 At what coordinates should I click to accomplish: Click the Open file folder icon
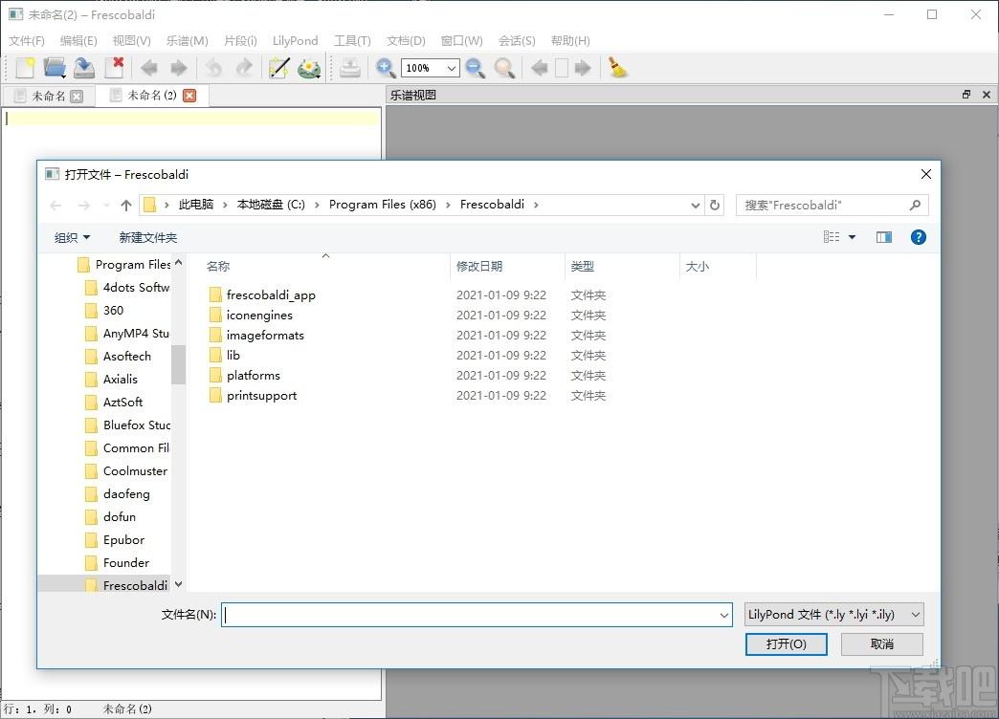click(55, 68)
